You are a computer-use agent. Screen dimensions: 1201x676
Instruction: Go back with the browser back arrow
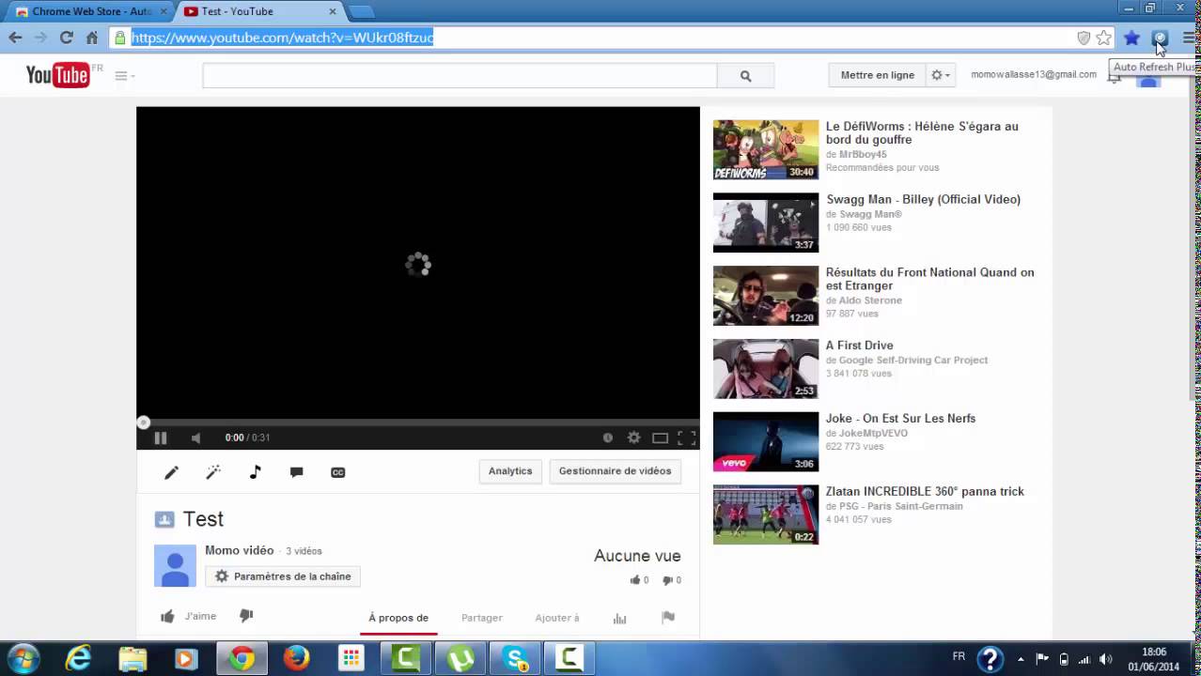15,38
